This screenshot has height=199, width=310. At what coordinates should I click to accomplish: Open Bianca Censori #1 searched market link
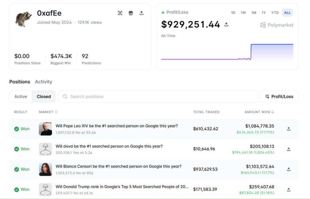tap(118, 166)
